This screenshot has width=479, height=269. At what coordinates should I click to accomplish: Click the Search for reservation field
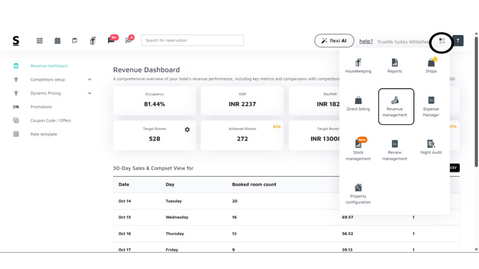coord(192,40)
